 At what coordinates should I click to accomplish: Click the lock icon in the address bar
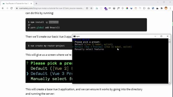(17, 8)
